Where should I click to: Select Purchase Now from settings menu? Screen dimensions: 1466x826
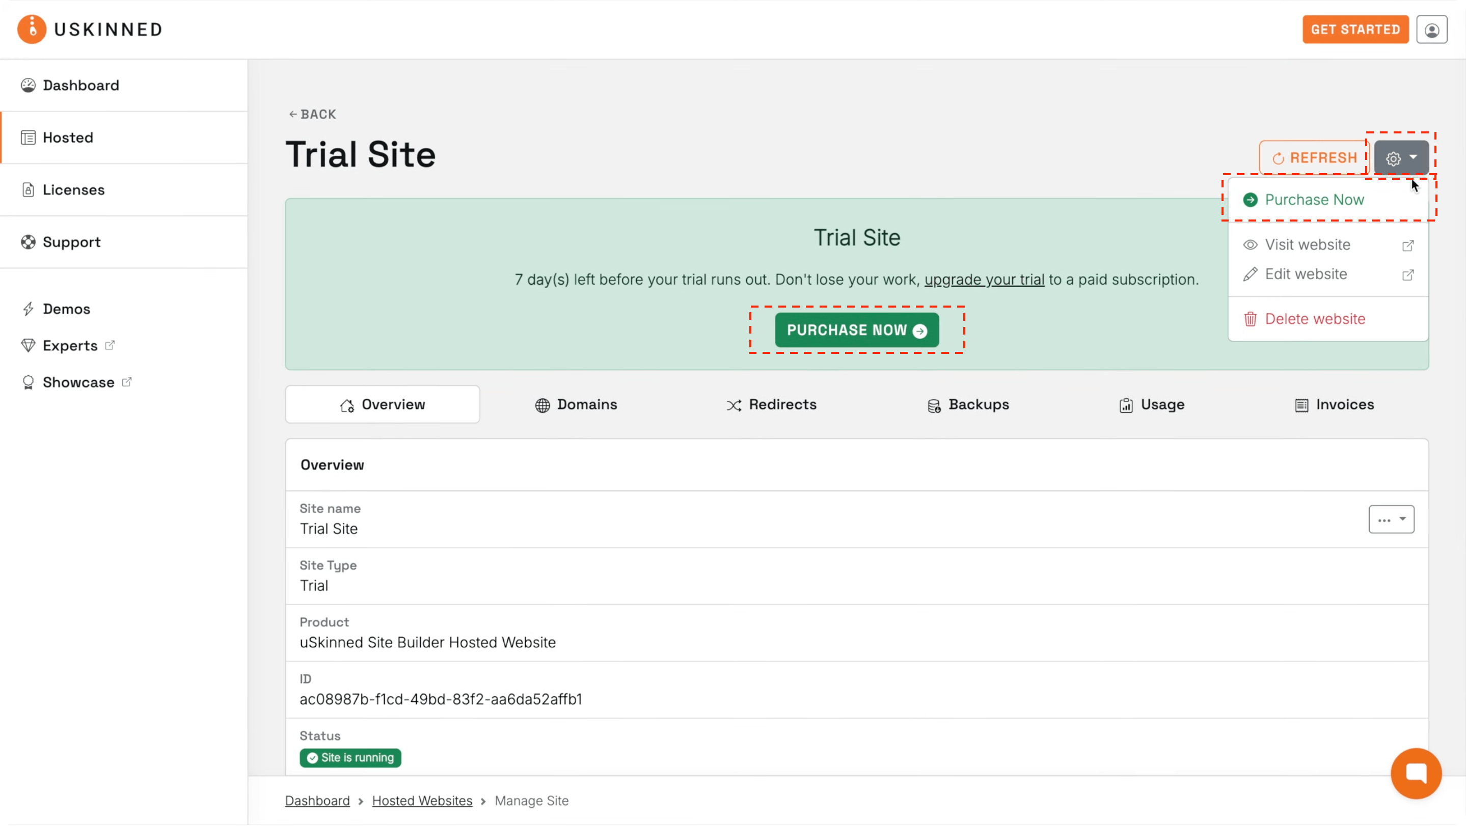tap(1328, 200)
